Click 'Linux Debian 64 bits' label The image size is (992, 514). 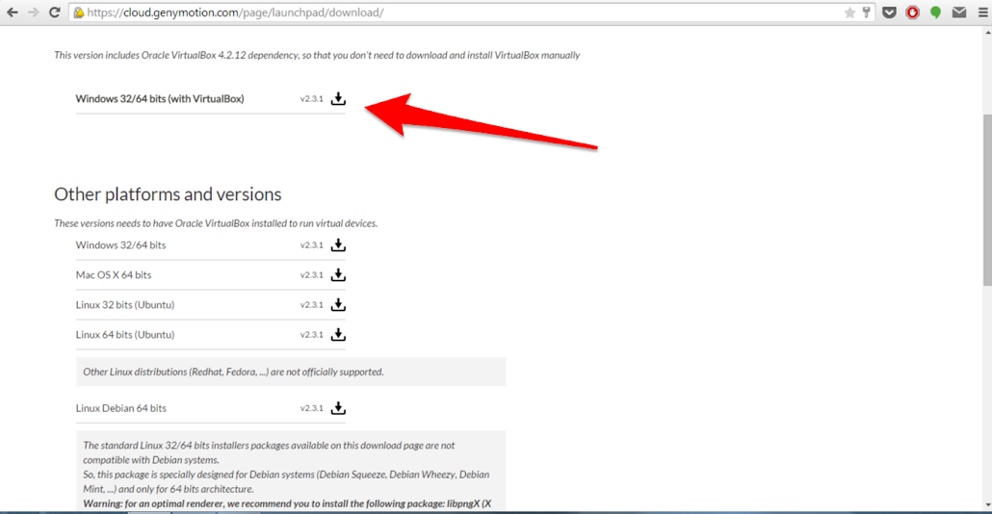point(120,408)
